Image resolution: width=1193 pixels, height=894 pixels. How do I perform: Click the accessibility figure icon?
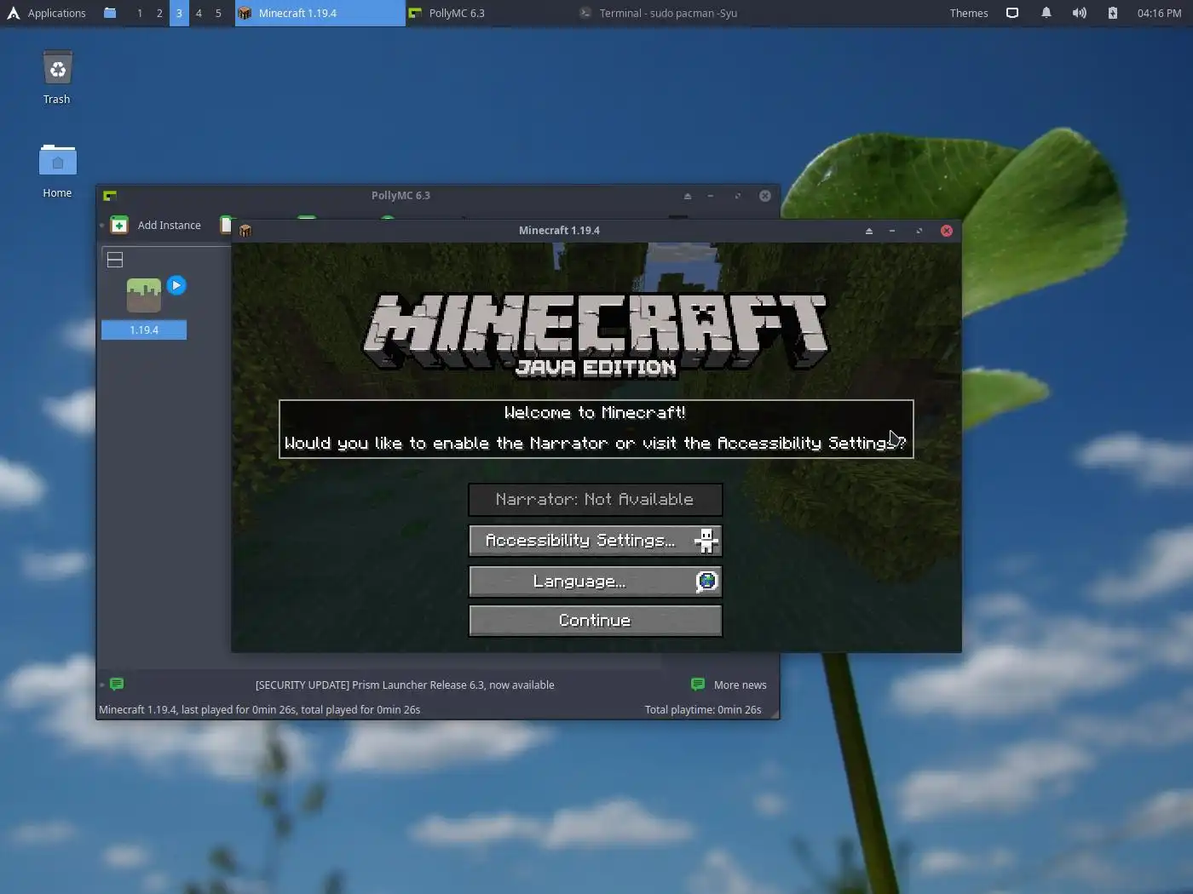point(706,541)
